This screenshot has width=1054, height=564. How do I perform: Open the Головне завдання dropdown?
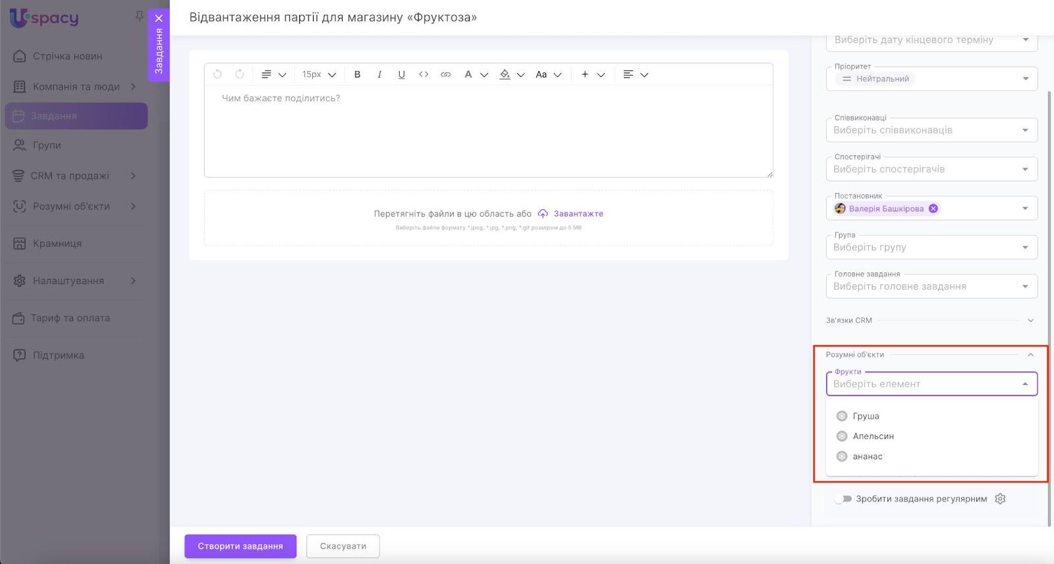(931, 286)
